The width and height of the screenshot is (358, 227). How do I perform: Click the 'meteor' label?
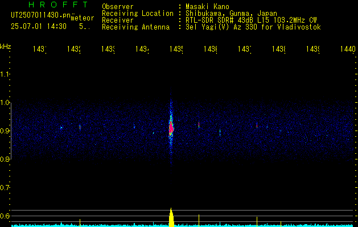point(83,18)
